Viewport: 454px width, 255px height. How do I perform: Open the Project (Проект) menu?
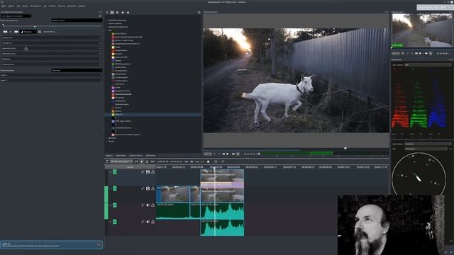coord(26,6)
